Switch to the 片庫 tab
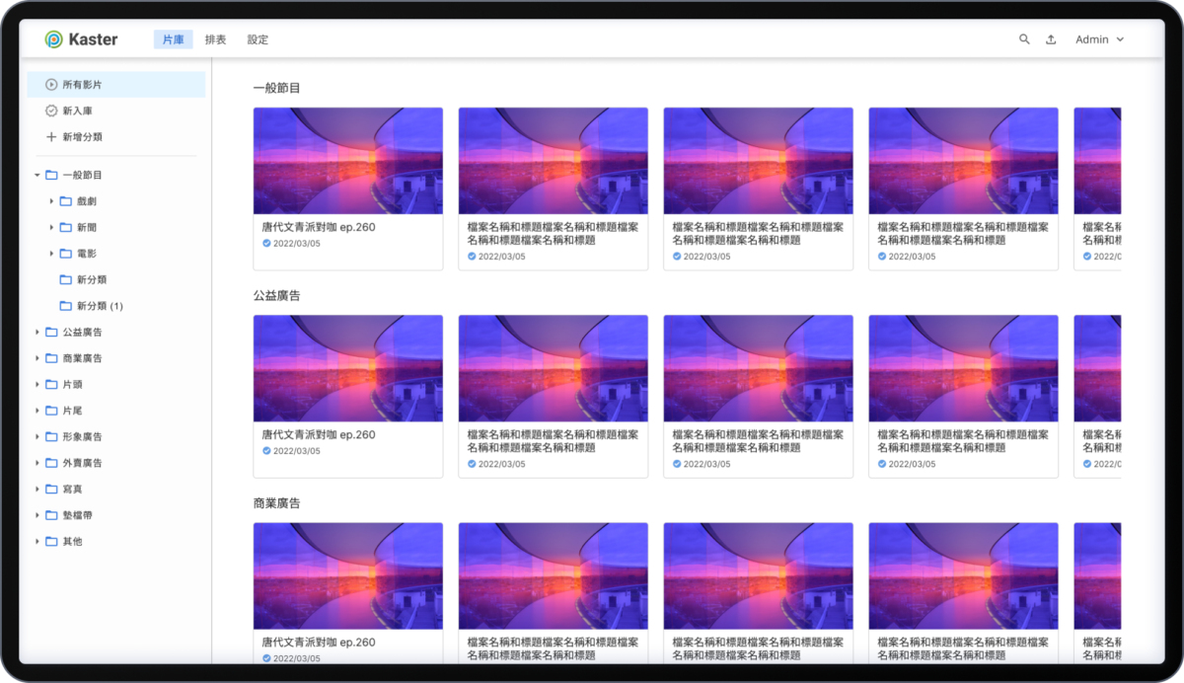The image size is (1184, 683). pos(173,39)
